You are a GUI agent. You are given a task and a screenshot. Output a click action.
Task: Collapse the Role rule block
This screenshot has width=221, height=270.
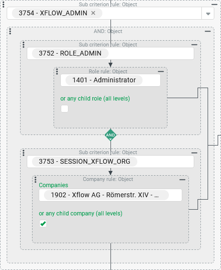161,71
